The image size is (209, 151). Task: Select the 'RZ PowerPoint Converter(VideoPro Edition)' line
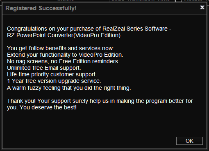point(64,36)
